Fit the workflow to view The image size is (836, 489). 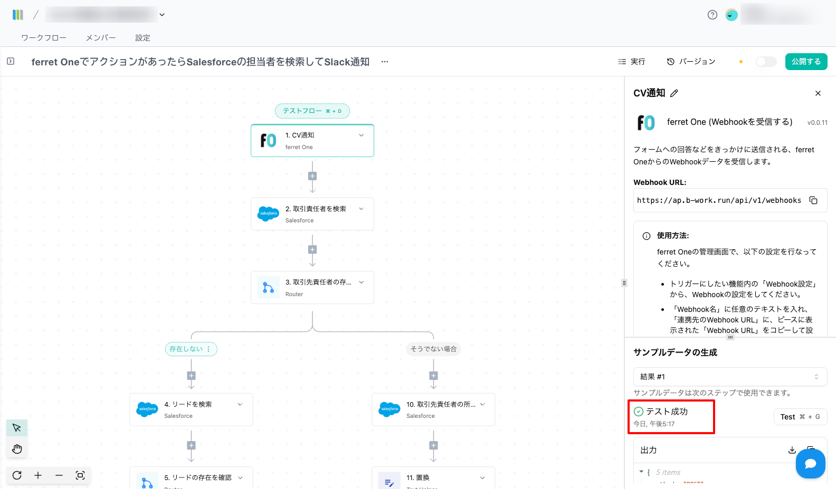80,475
